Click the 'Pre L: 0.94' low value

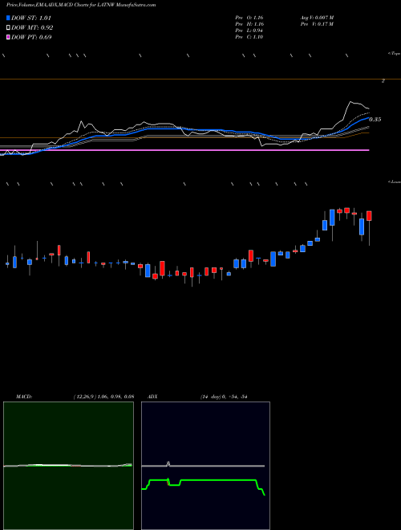(249, 31)
